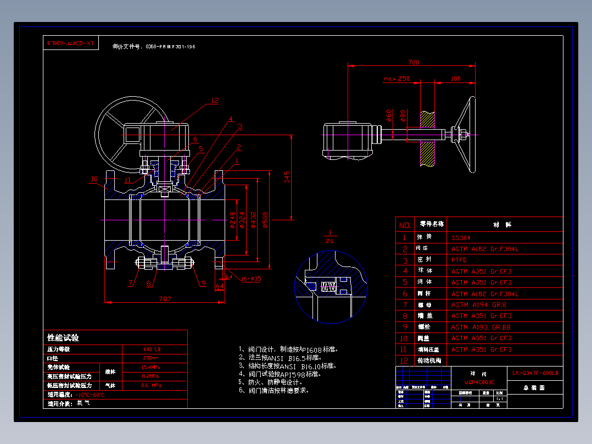Click the circular 2:1 seat detail view
This screenshot has height=444, width=592.
tap(331, 287)
